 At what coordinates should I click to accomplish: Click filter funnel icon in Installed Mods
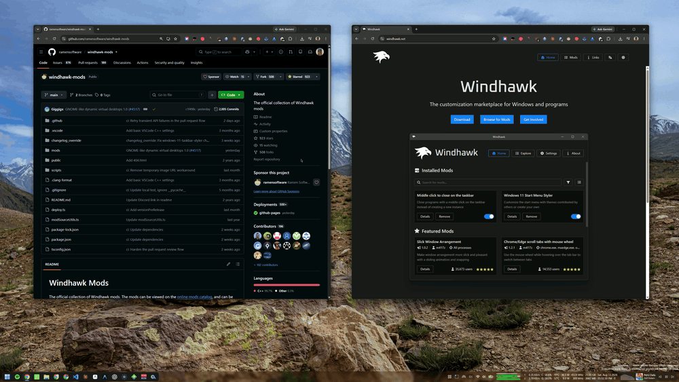pyautogui.click(x=568, y=182)
